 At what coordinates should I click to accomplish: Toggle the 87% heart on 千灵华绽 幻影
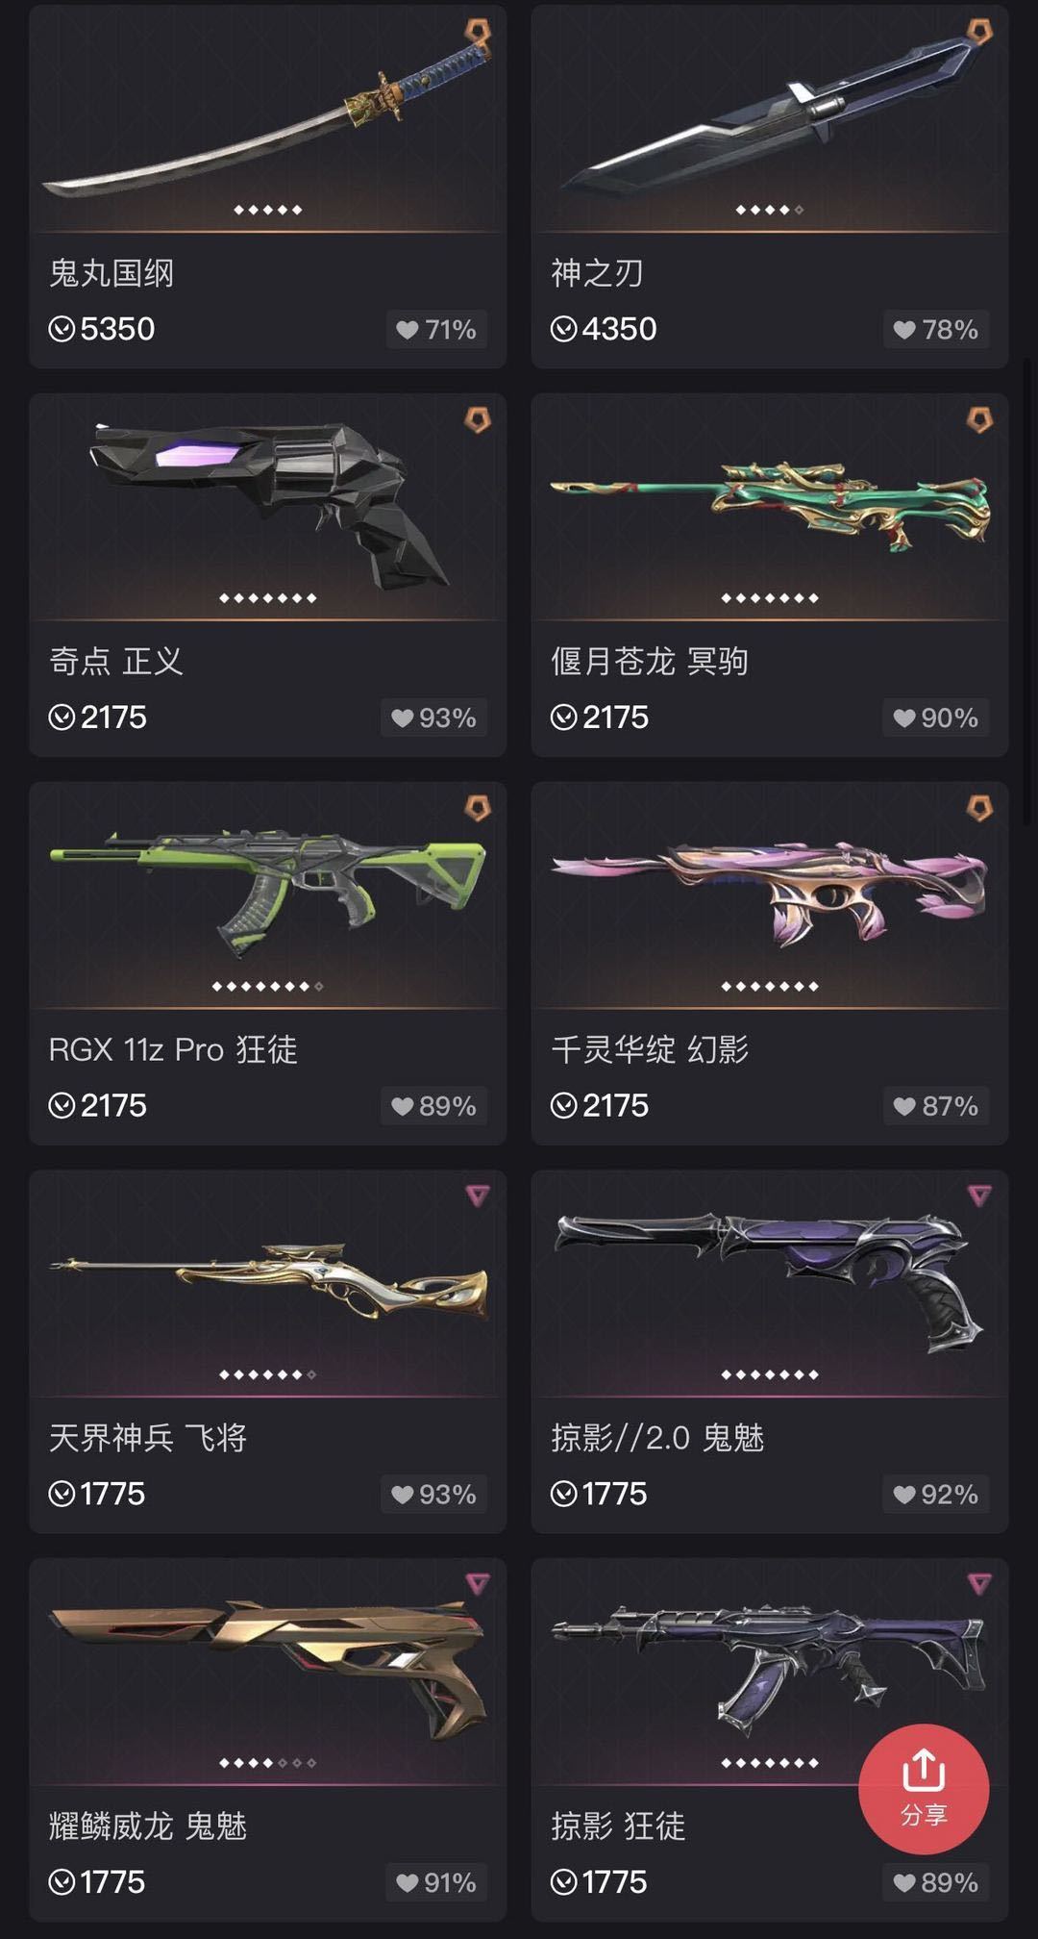tap(935, 1106)
